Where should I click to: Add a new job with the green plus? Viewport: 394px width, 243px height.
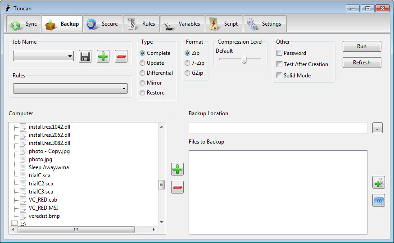pos(103,56)
